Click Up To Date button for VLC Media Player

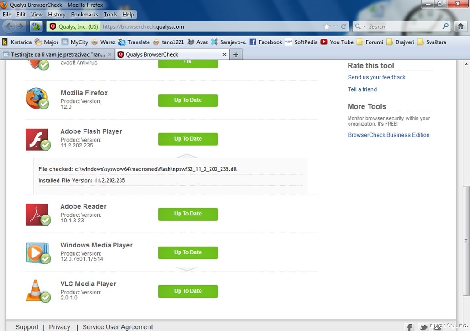pyautogui.click(x=188, y=291)
